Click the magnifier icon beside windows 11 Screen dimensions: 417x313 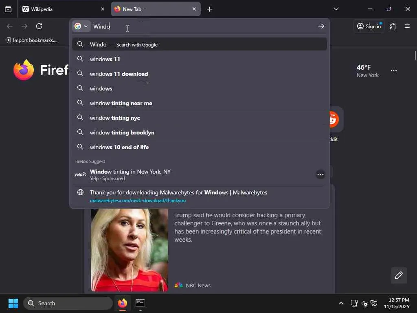(x=80, y=59)
